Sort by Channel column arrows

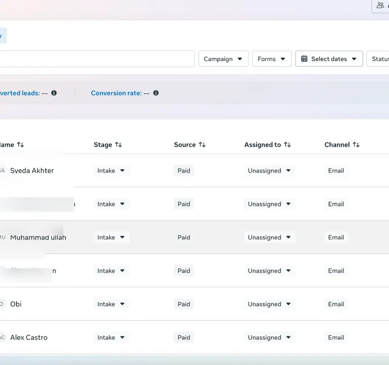[x=356, y=144]
